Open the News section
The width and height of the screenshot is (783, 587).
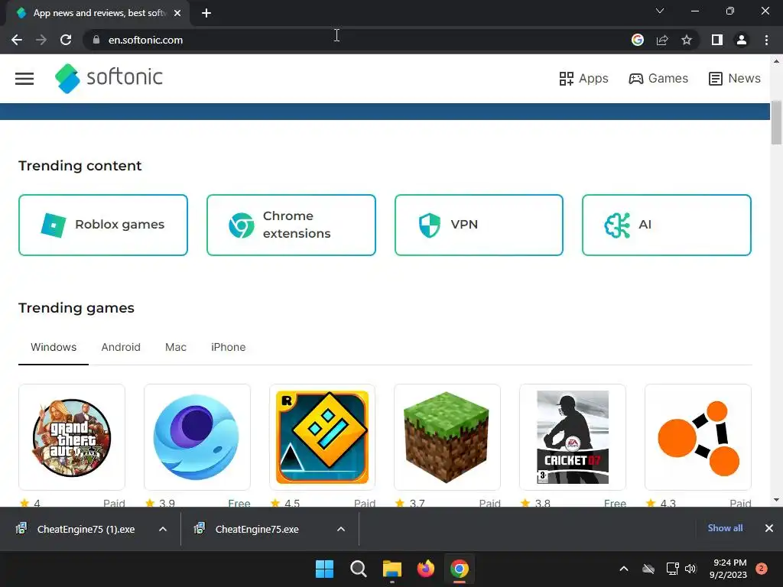[735, 79]
